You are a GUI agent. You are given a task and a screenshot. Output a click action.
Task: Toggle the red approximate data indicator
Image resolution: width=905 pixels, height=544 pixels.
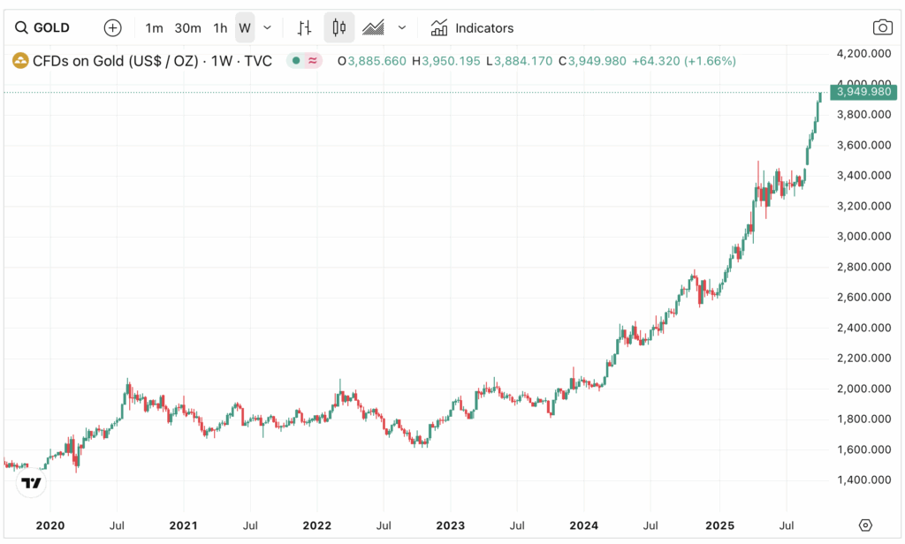click(313, 61)
